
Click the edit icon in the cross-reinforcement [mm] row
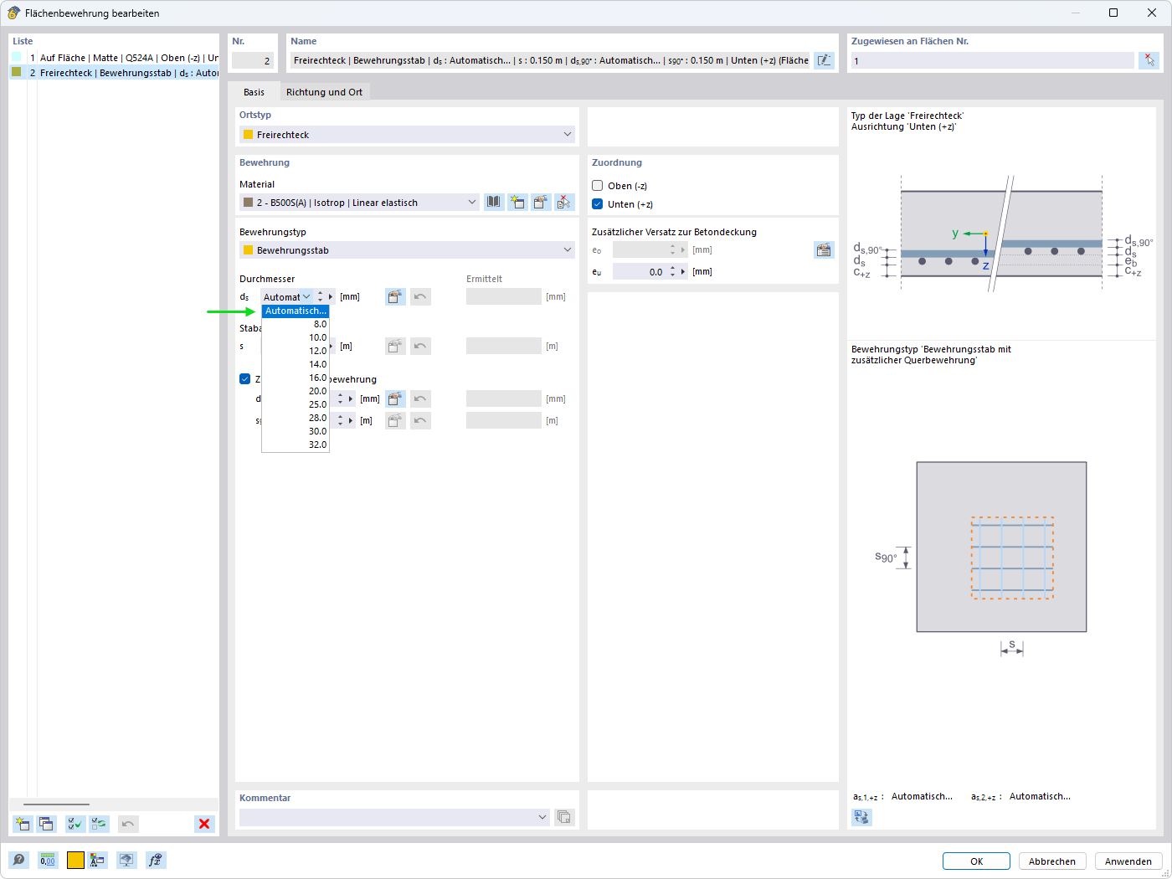pos(395,398)
